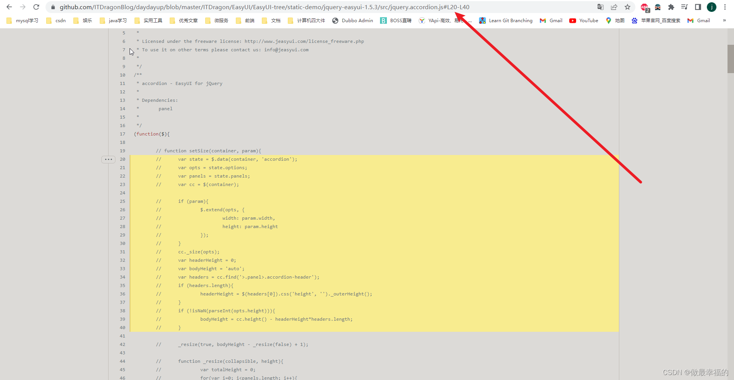Open the 前端 bookmark folder
Image resolution: width=734 pixels, height=380 pixels.
(245, 21)
